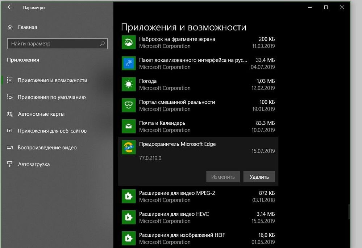The height and width of the screenshot is (248, 362).
Task: Click size value 83,3 МБ
Action: tap(265, 123)
